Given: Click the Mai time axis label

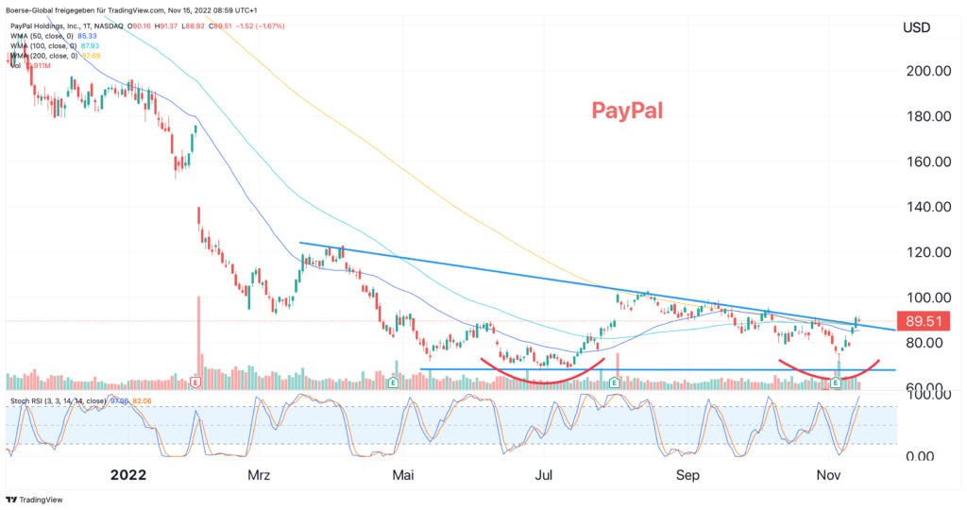Looking at the screenshot, I should point(402,475).
